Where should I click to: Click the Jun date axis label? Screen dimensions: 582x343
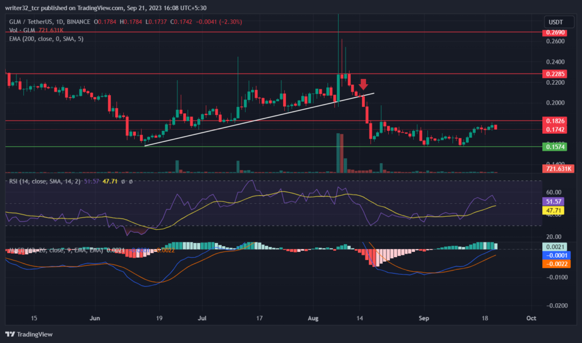click(95, 318)
